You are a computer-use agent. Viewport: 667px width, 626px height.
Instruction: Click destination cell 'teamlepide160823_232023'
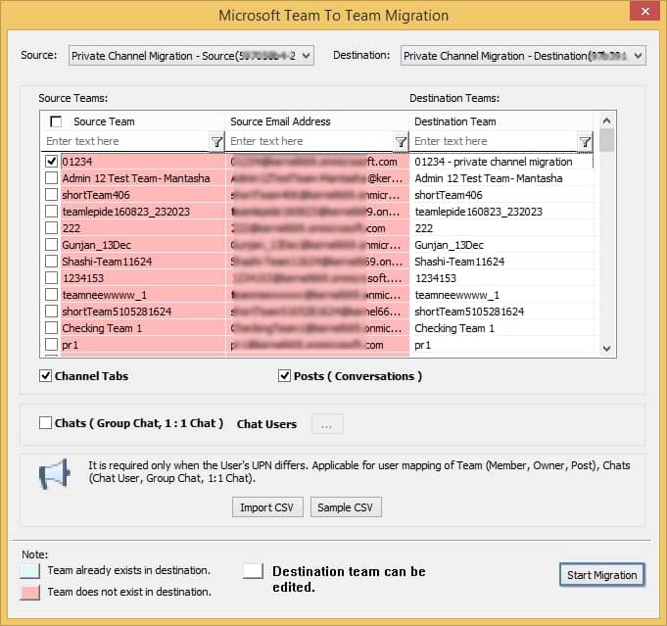(x=501, y=212)
